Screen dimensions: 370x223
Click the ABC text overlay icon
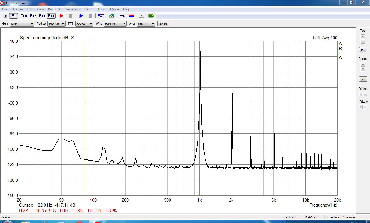tap(101, 16)
